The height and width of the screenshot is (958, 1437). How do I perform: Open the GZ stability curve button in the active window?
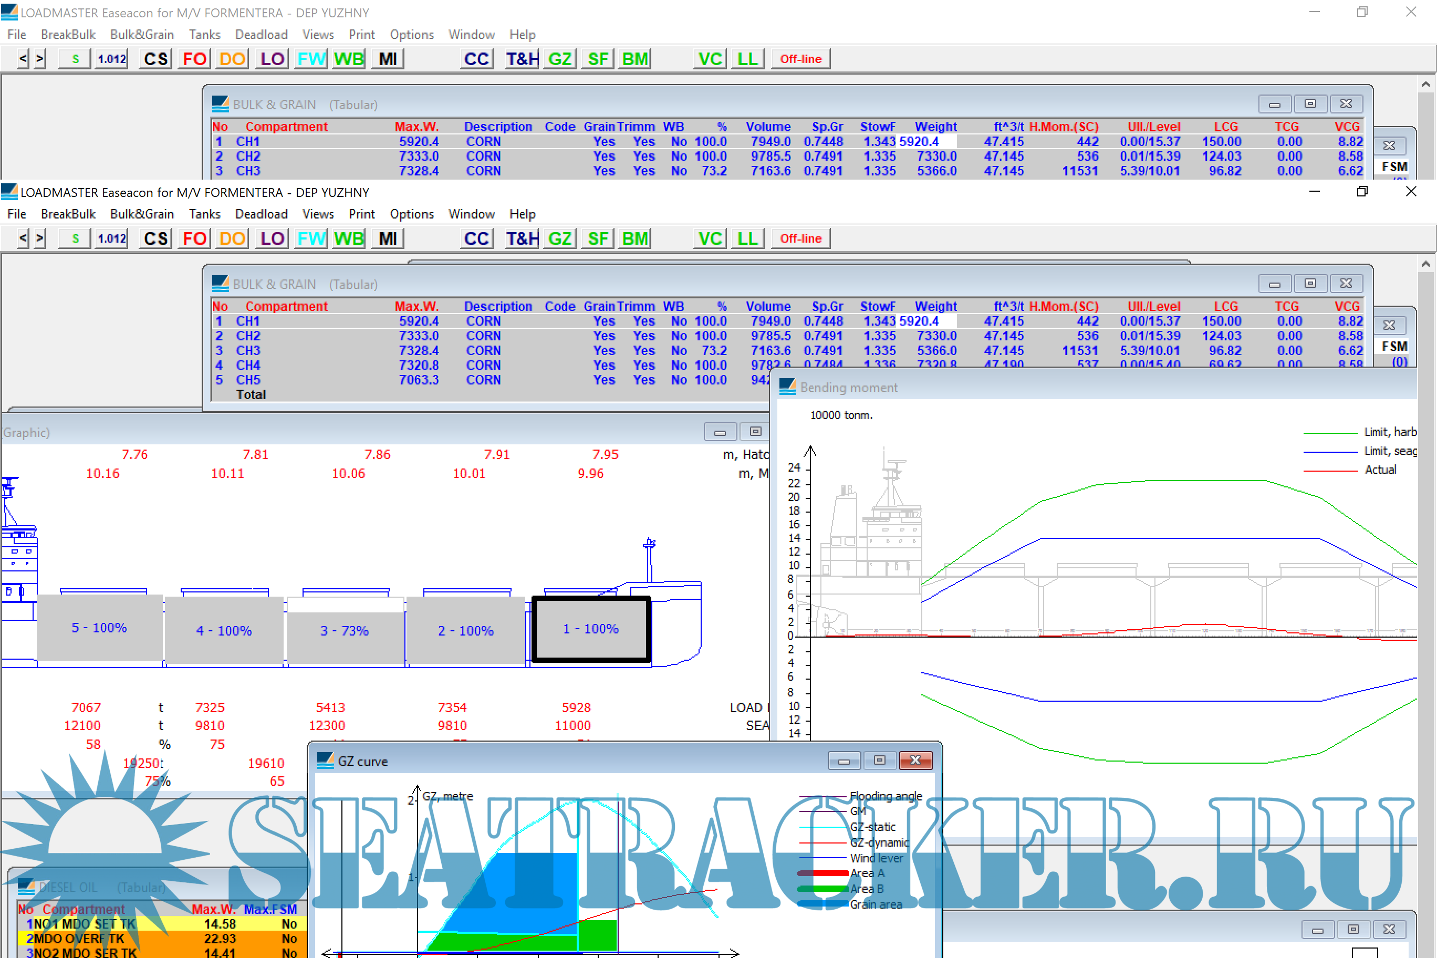tap(560, 238)
